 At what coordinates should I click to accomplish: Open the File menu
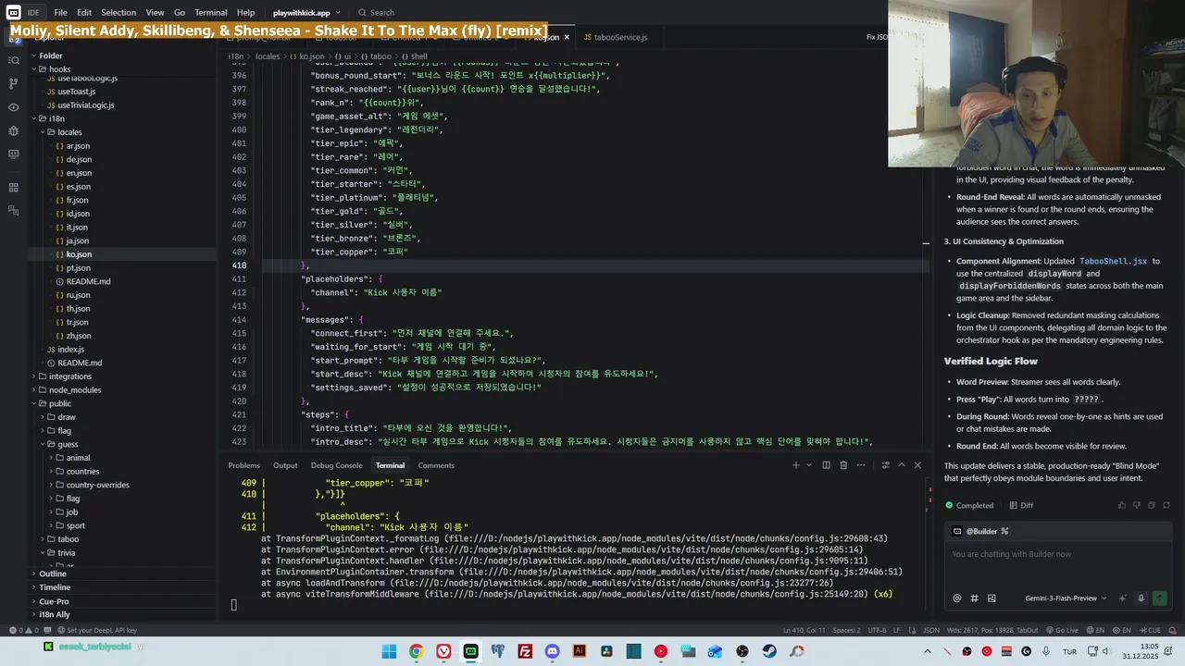pyautogui.click(x=60, y=13)
